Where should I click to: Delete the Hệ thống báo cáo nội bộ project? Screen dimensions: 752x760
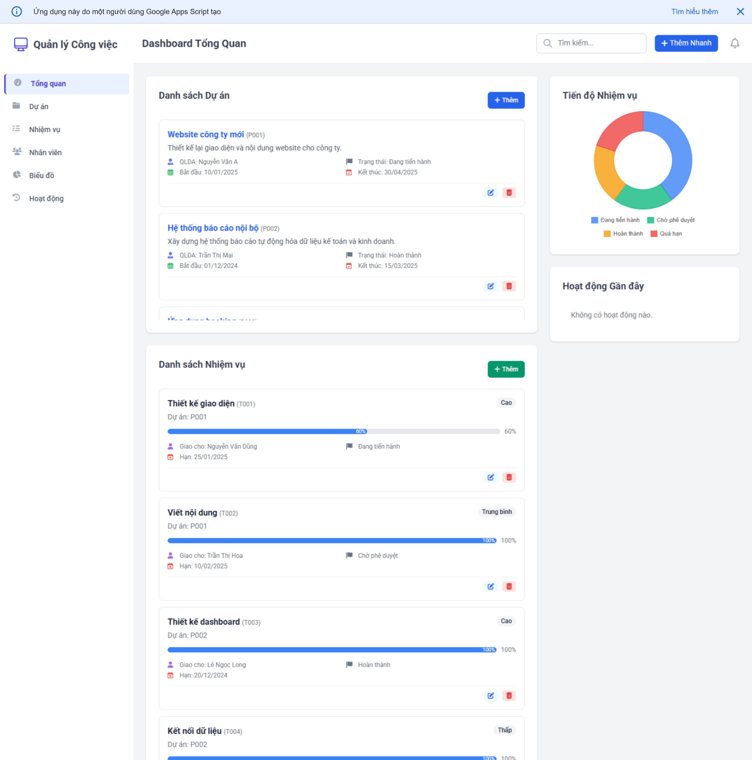(509, 286)
